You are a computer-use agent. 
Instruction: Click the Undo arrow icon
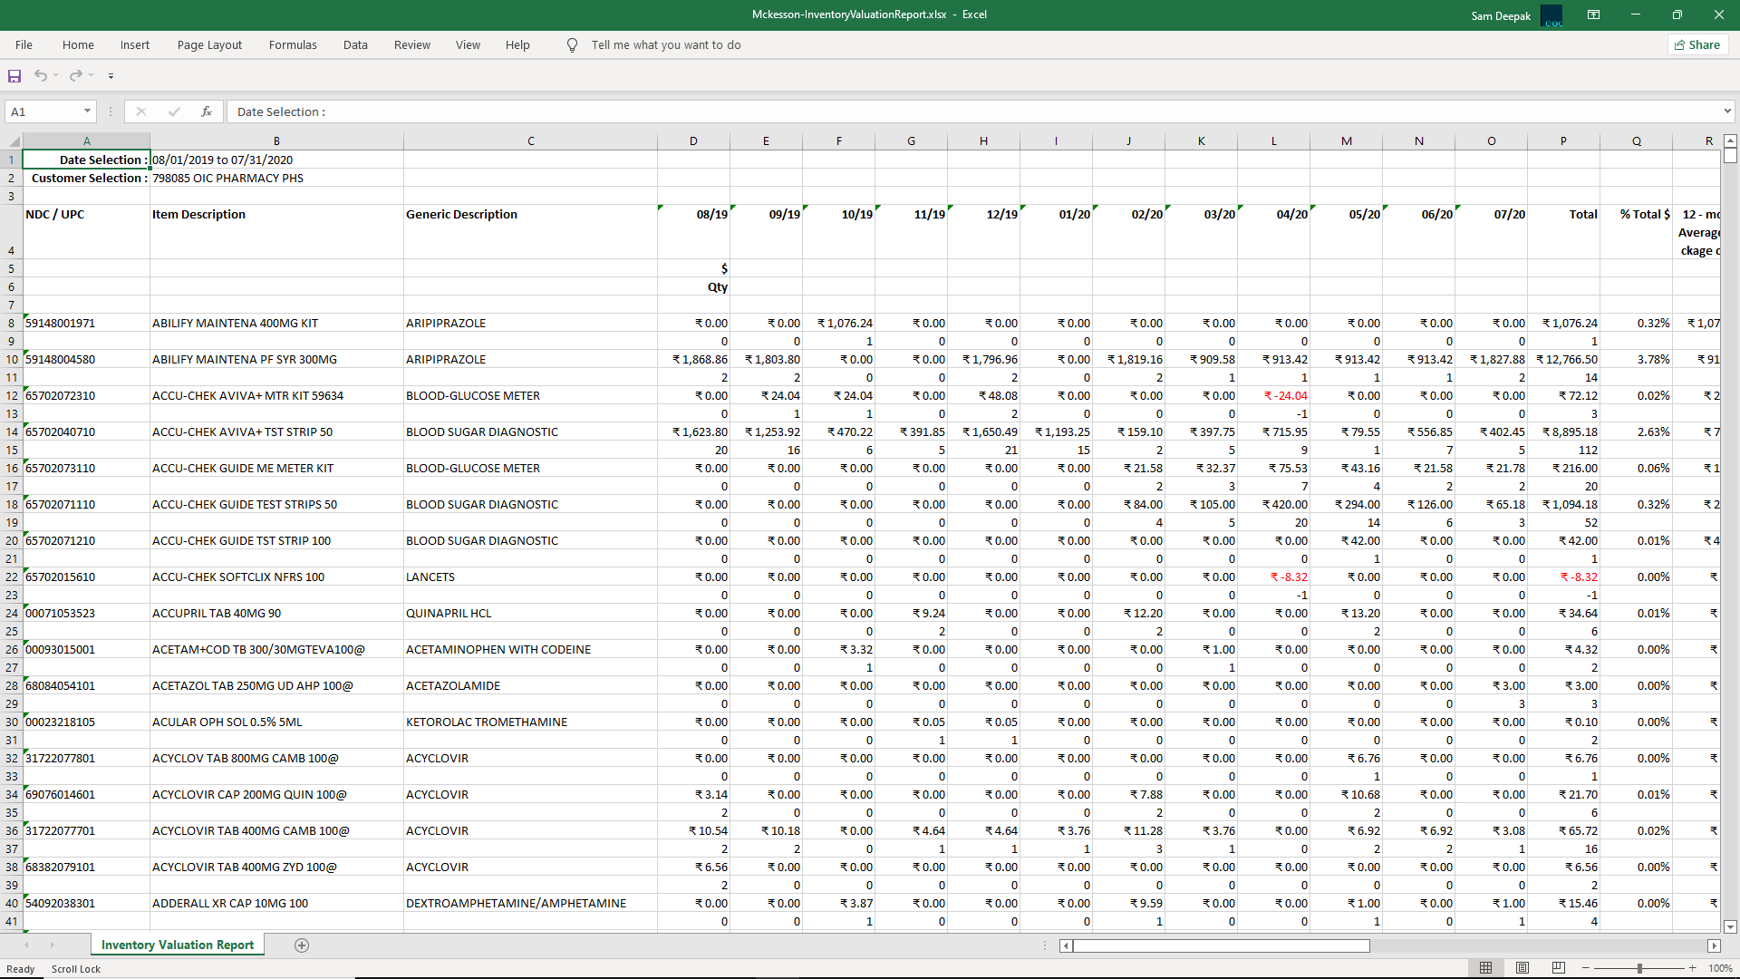coord(41,76)
